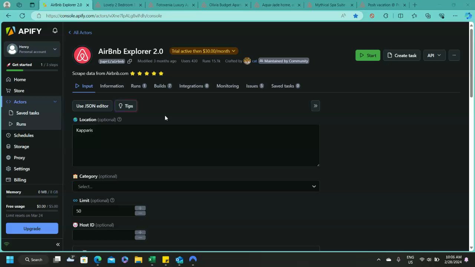Expand the Henry personal account menu
This screenshot has height=267, width=475.
tap(32, 49)
